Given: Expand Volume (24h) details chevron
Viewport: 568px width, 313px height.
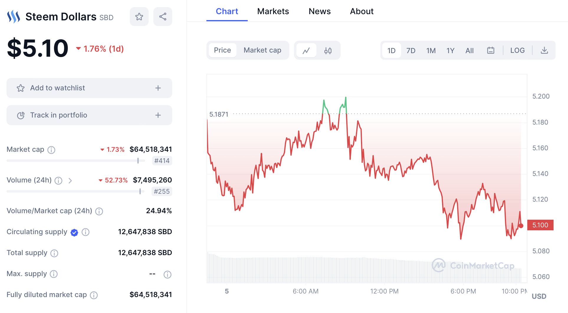Looking at the screenshot, I should [x=70, y=180].
